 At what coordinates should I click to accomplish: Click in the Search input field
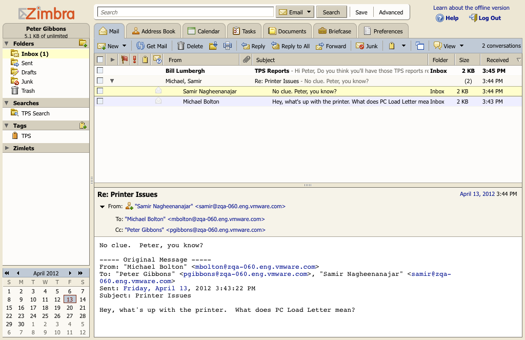click(x=186, y=12)
